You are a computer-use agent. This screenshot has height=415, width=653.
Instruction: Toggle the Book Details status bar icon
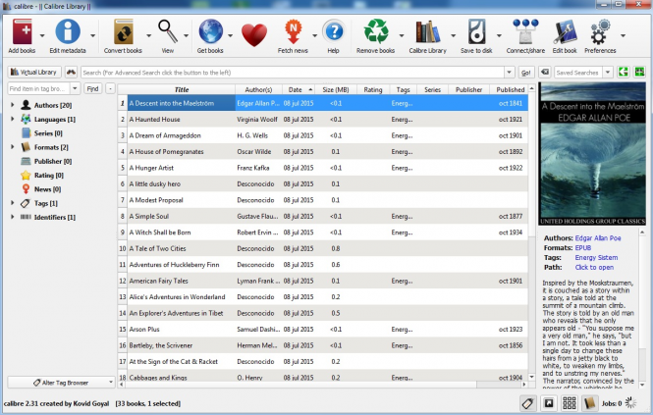(x=589, y=403)
